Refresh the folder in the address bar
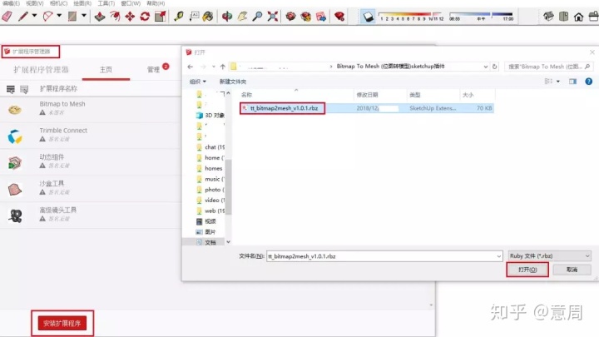 [x=495, y=67]
